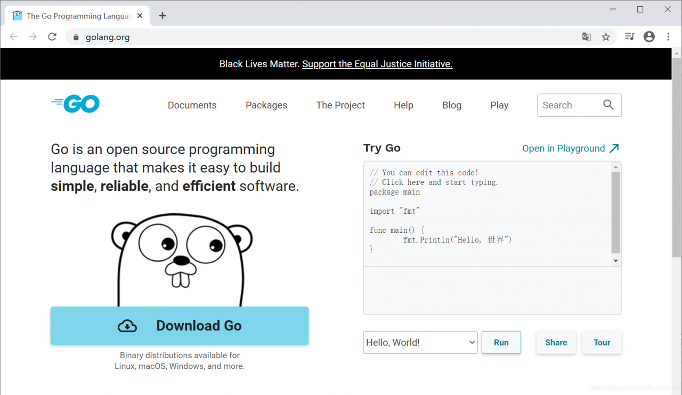Bookmark this page with the star
The width and height of the screenshot is (682, 395).
[606, 37]
